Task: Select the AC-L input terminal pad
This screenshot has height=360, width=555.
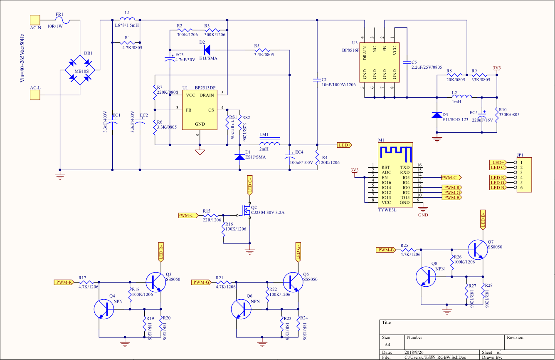Action: (x=35, y=95)
